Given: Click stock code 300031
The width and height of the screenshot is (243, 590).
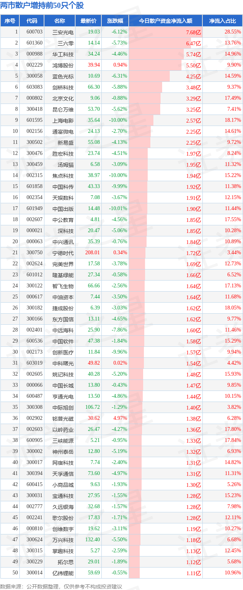Looking at the screenshot, I should click(35, 496).
